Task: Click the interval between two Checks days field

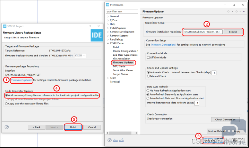Action: 214,73
